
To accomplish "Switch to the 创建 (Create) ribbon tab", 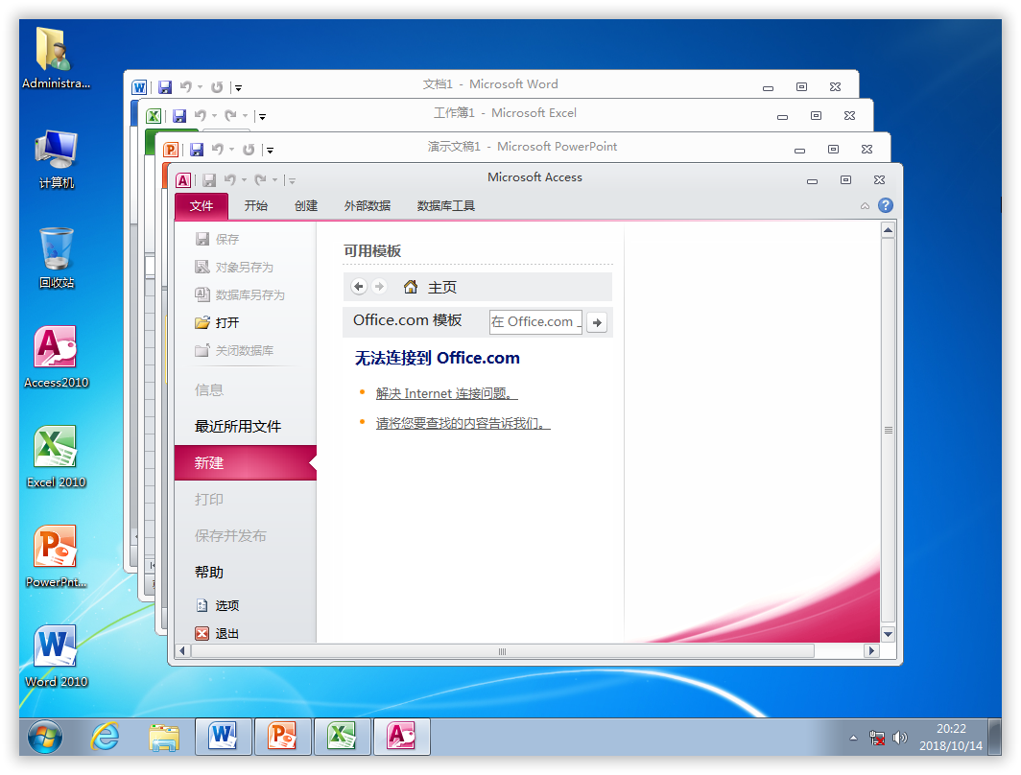I will pyautogui.click(x=306, y=206).
